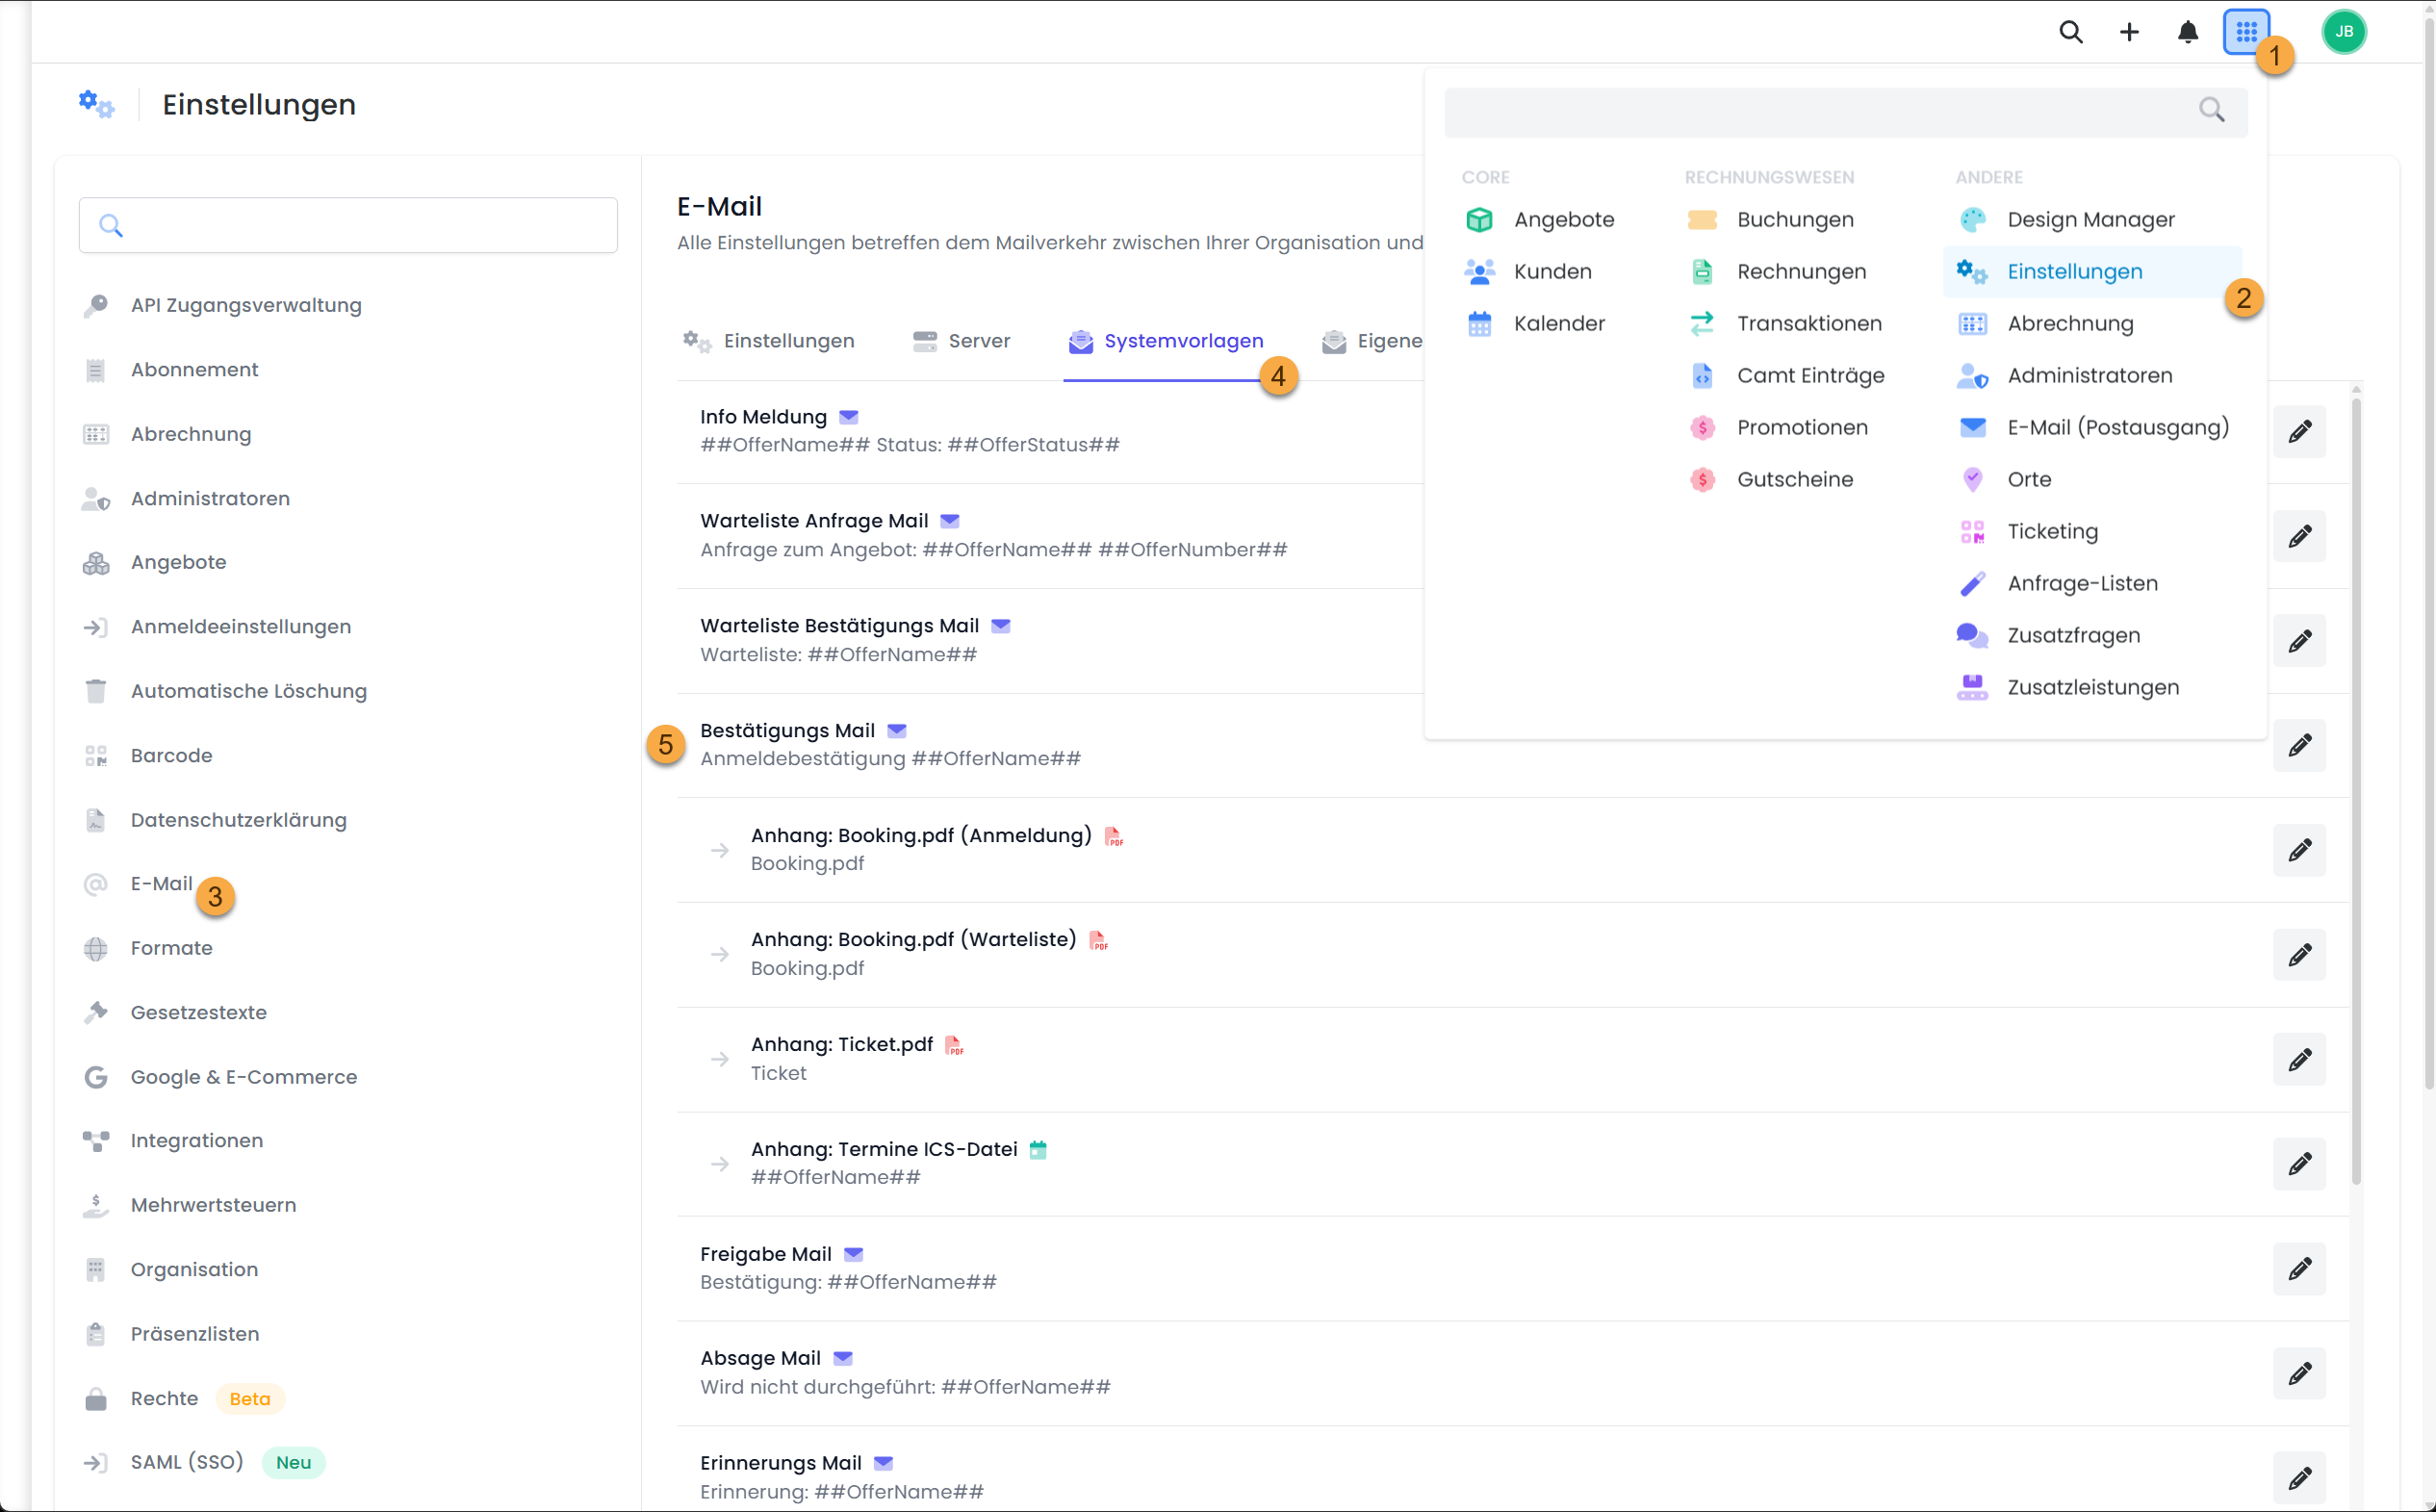Open the global search magnifier icon

2070,32
